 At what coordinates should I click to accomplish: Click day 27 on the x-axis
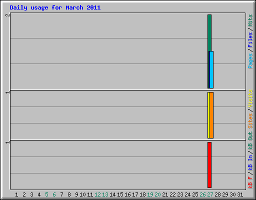[210, 194]
